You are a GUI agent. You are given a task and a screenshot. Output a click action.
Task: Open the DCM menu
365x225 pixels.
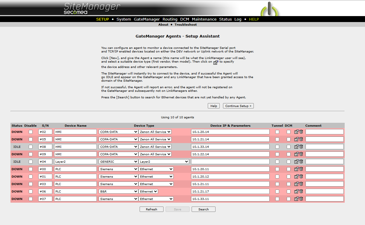pos(185,19)
